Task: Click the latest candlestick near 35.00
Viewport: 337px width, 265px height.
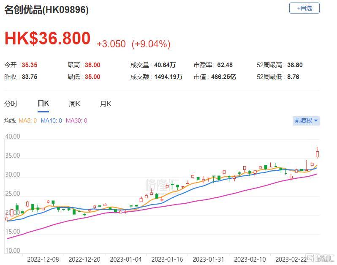Action: coord(317,154)
